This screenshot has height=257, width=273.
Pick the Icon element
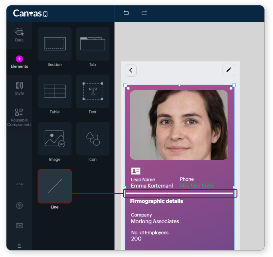click(x=93, y=139)
